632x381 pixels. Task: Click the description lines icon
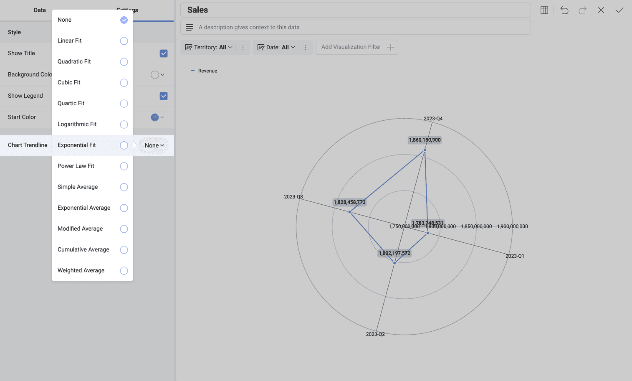190,27
